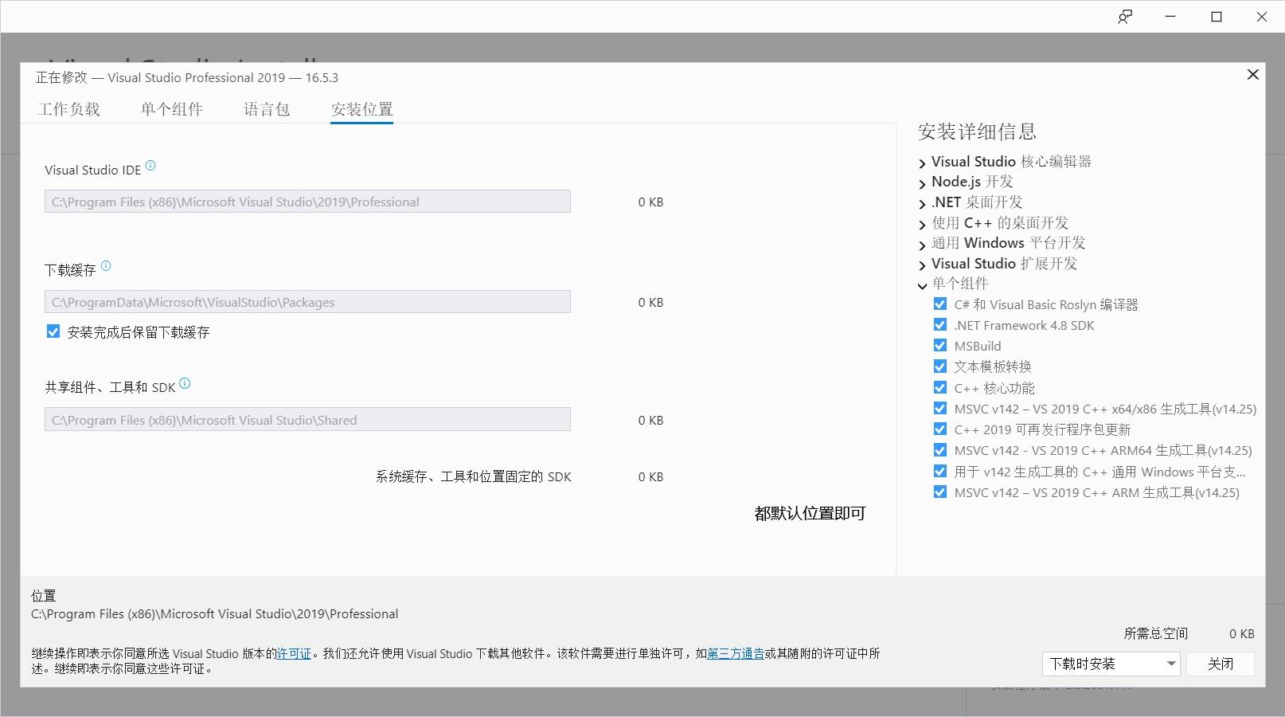Select the 安装位置 tab

coord(362,109)
